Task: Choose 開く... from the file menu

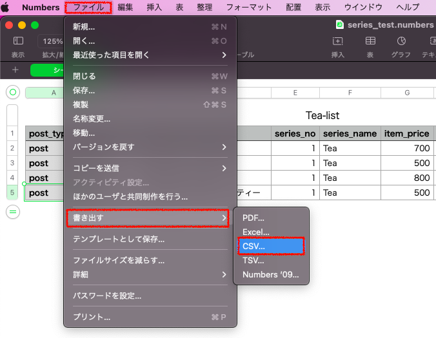Action: click(150, 41)
